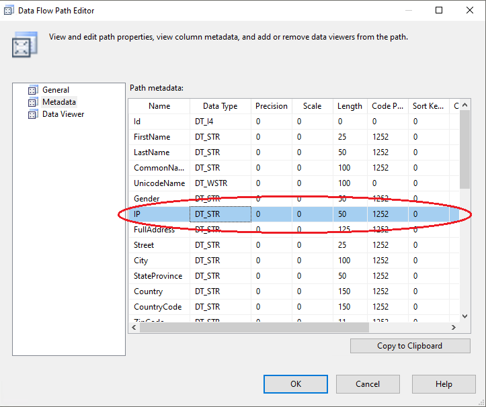The width and height of the screenshot is (486, 407).
Task: Open Help for this dialog
Action: pos(444,384)
